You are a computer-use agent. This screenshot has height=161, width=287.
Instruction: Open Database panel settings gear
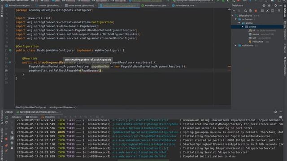click(275, 5)
